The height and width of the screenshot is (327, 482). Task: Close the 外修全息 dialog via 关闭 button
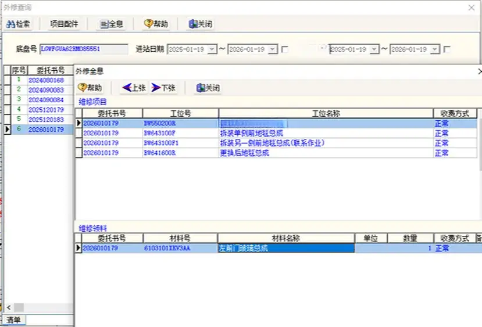(208, 88)
